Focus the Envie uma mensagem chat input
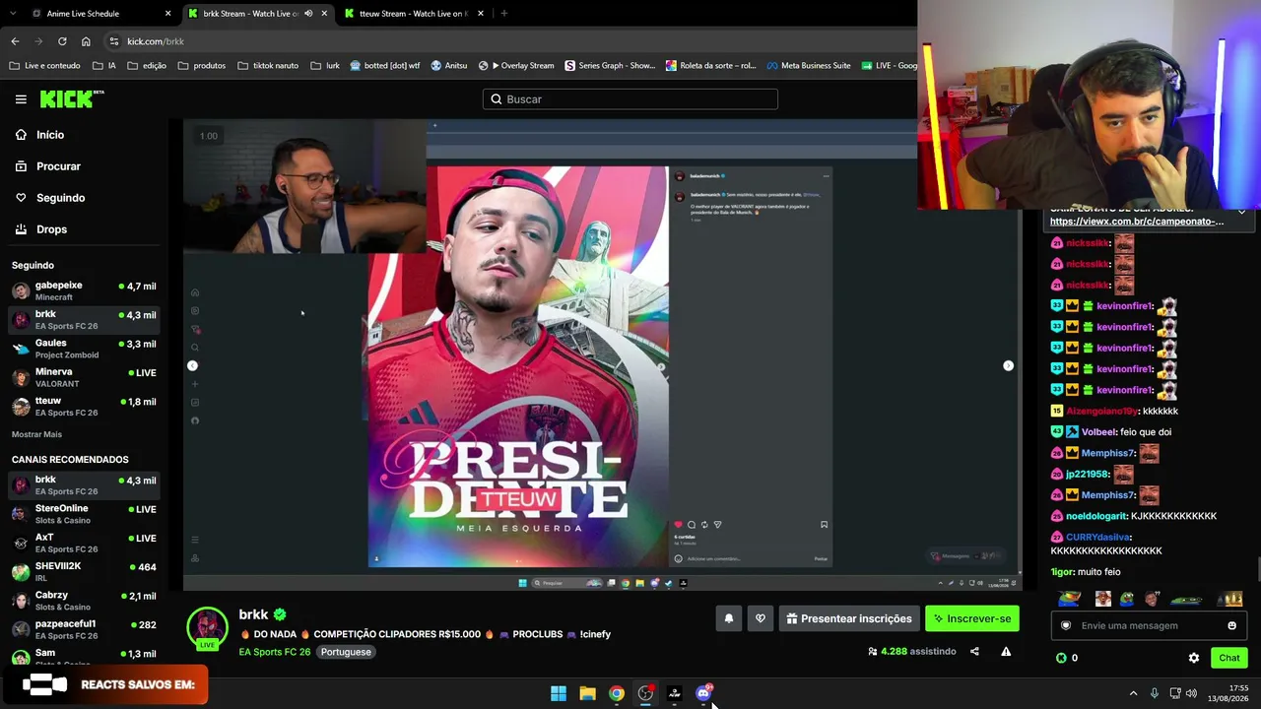The height and width of the screenshot is (709, 1261). coord(1148,625)
